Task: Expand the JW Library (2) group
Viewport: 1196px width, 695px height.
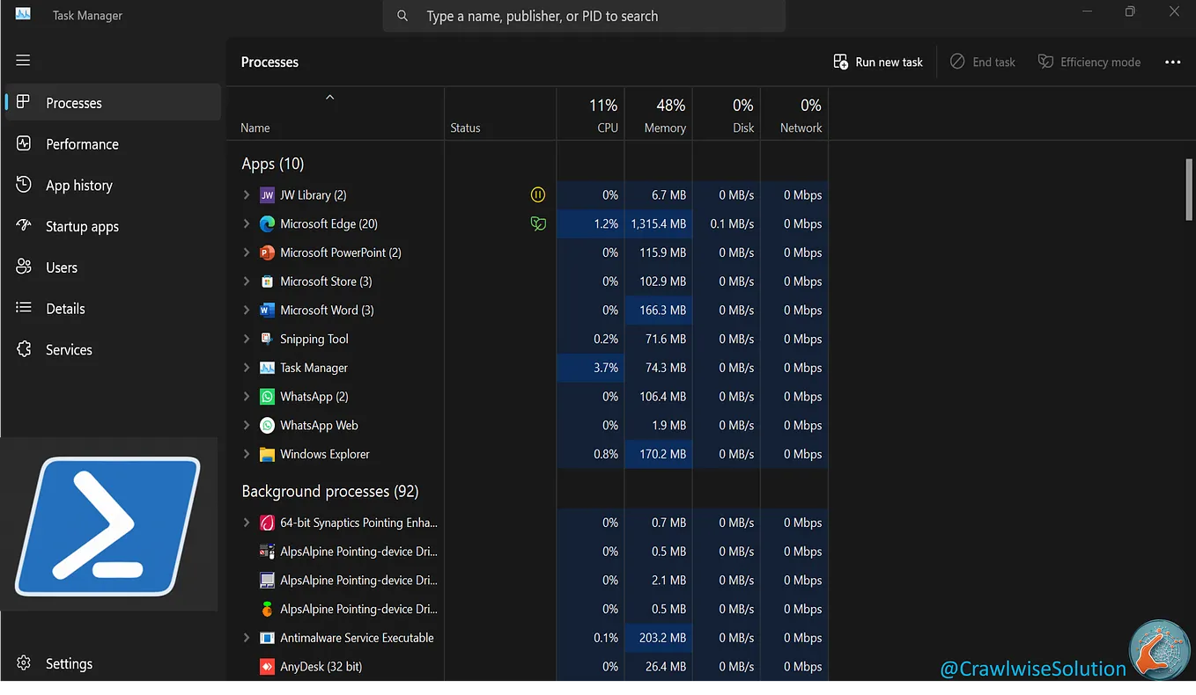Action: pos(247,195)
